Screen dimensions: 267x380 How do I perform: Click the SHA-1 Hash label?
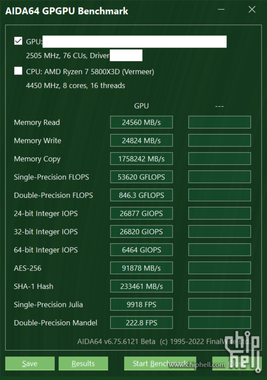tap(34, 286)
